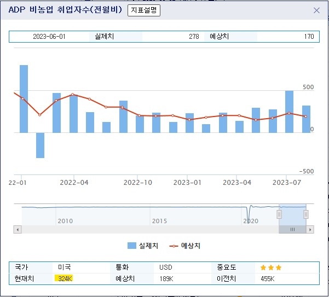Close the ADP 비농업 취업자수 popup
Screen dimensions: 329x297
click(316, 10)
